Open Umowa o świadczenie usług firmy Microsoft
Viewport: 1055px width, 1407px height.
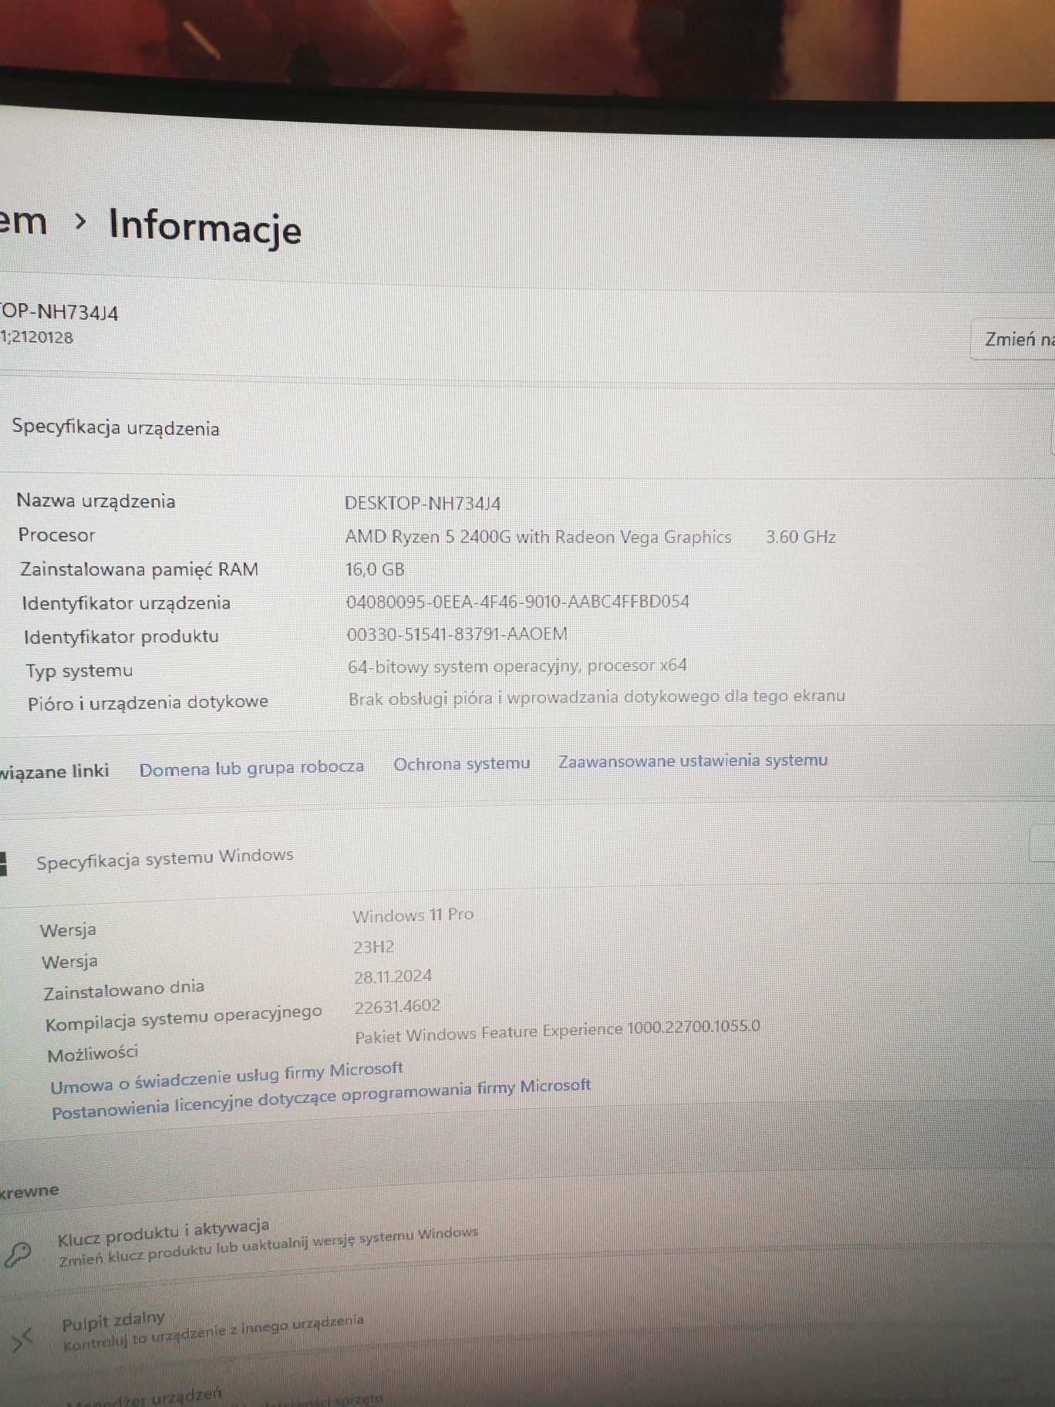coord(227,1077)
